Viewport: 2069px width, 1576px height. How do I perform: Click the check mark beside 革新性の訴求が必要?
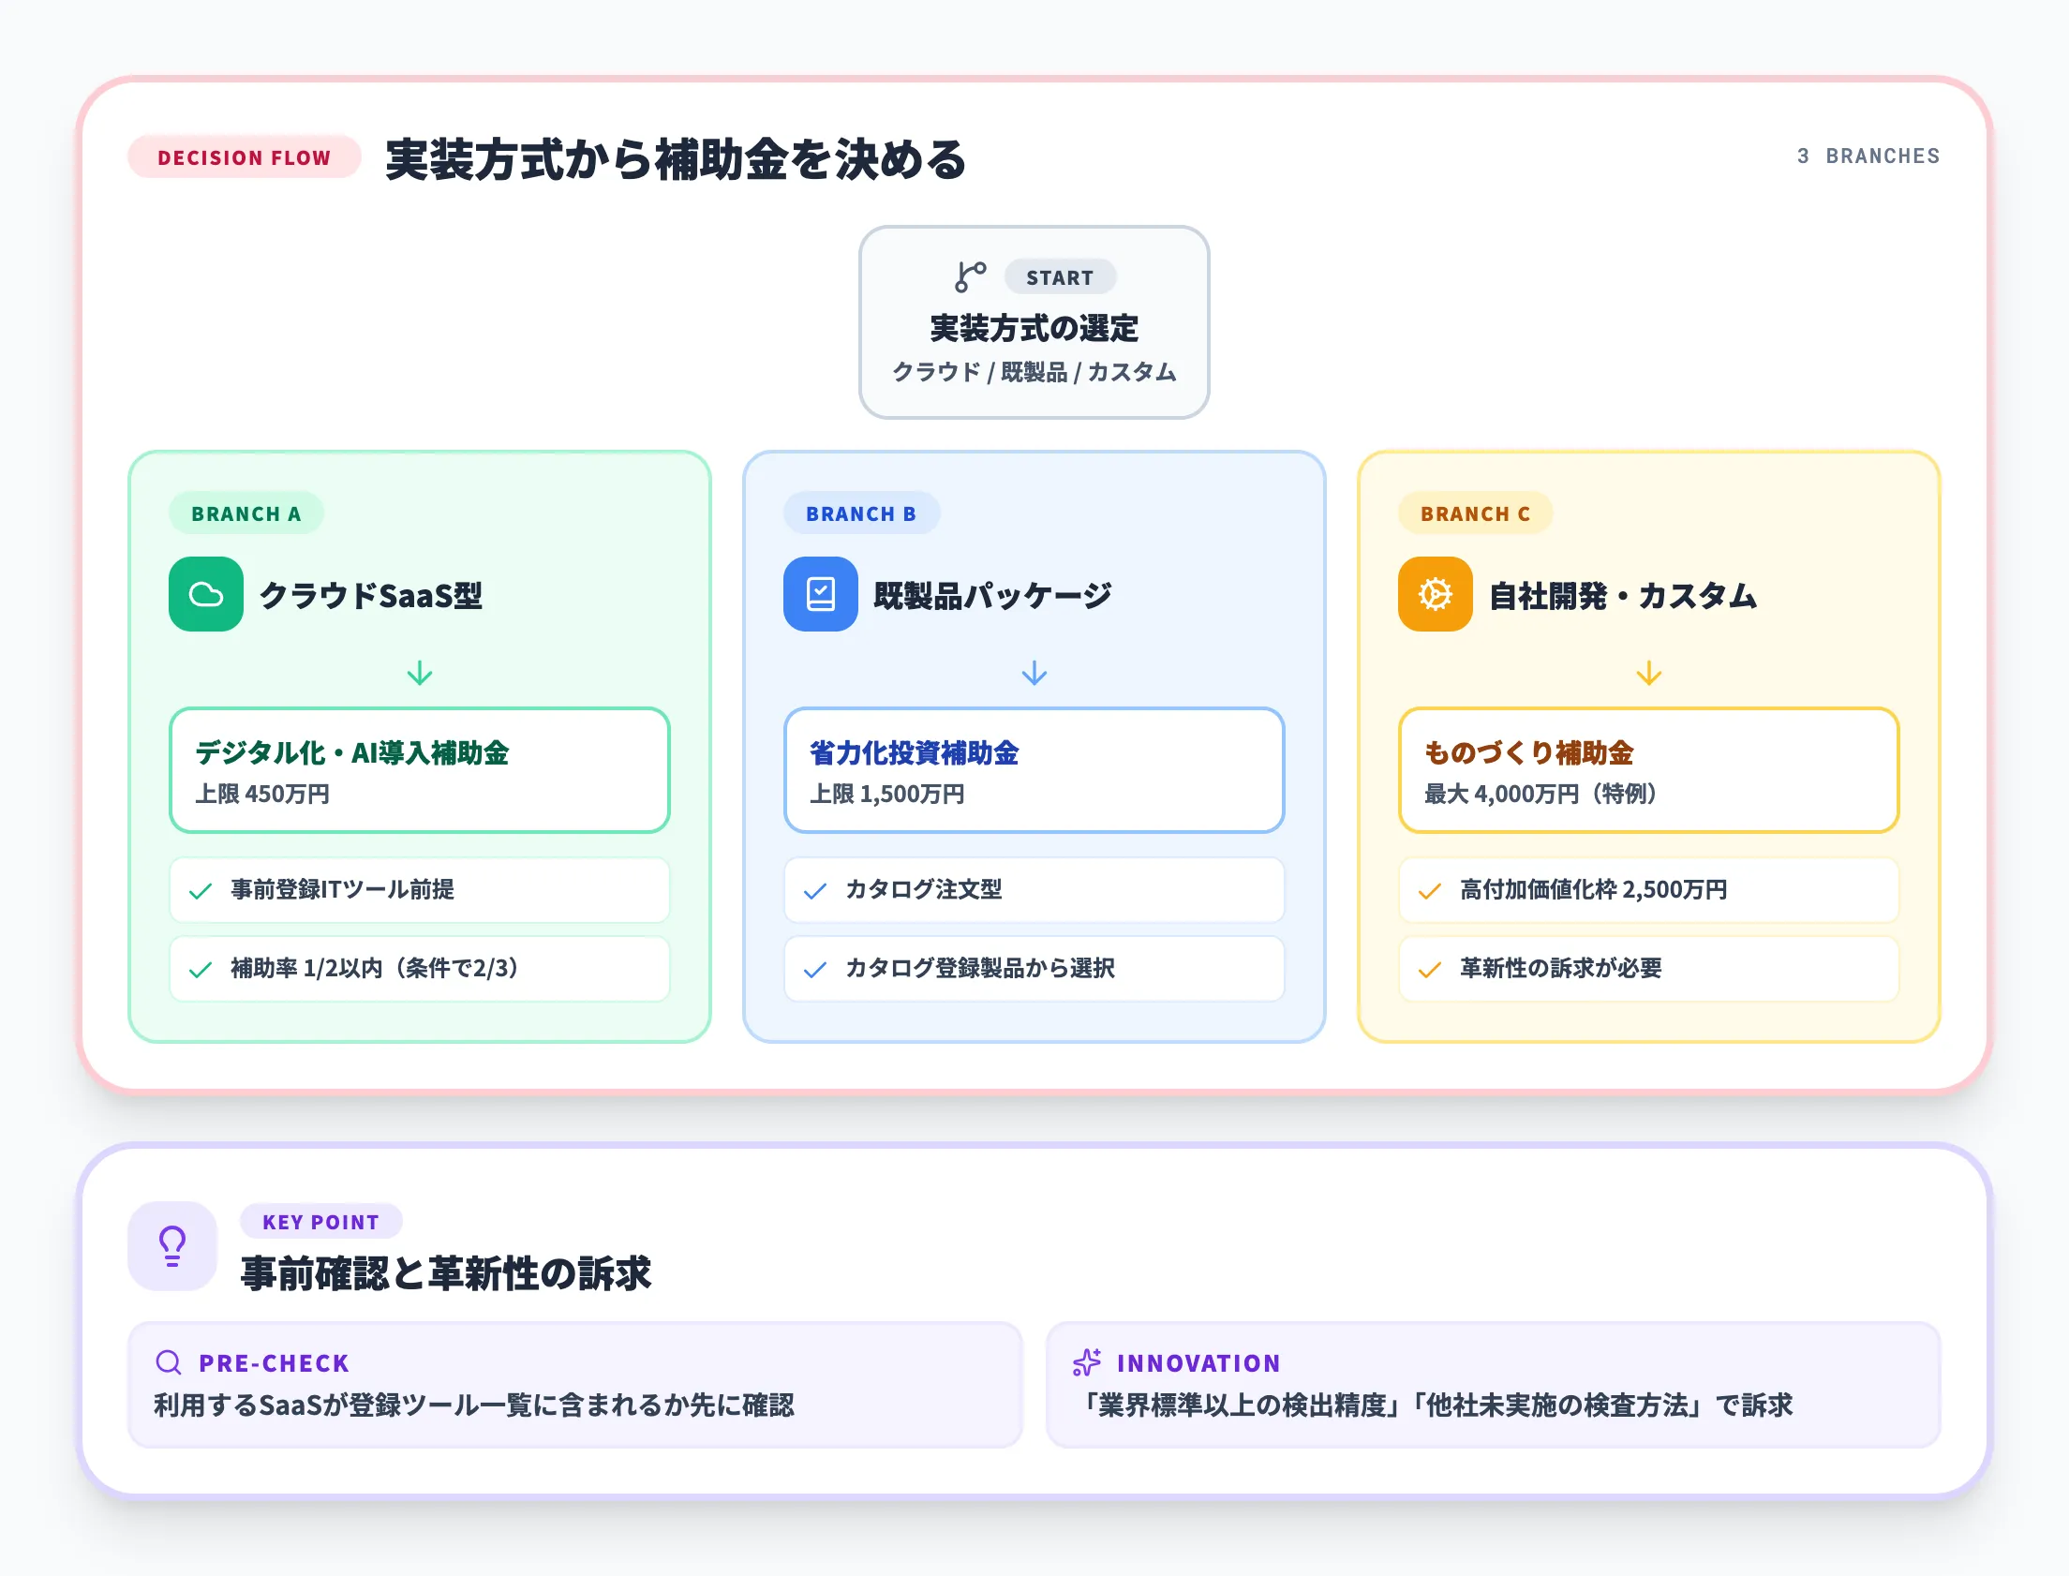pyautogui.click(x=1429, y=969)
